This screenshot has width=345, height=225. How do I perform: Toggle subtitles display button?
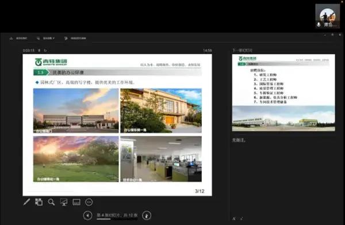click(x=76, y=202)
